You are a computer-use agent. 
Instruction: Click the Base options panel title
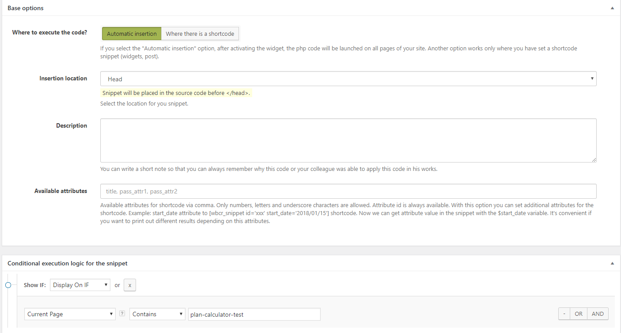(x=26, y=8)
